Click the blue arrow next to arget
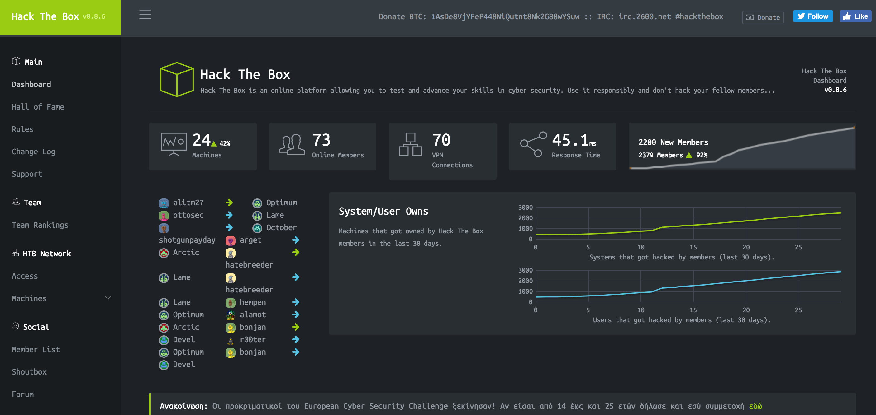 click(296, 240)
